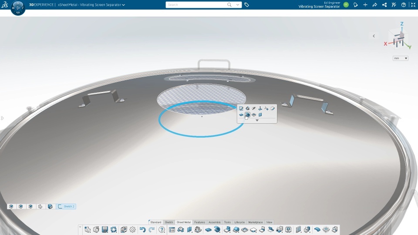Click the Dassault Systèmes 3DS logo
This screenshot has height=235, width=418.
point(4,4)
